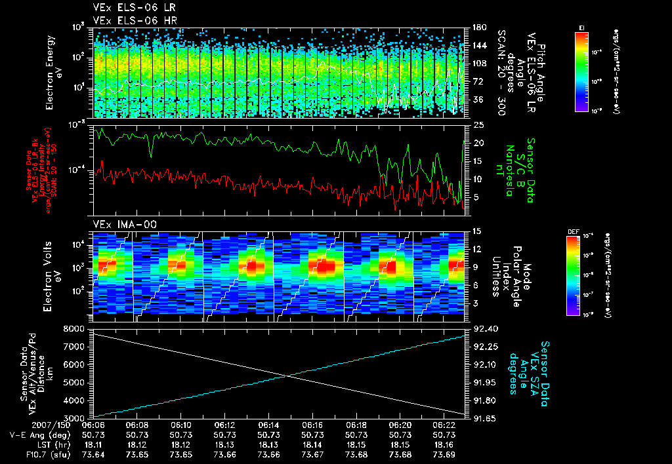
Task: Select the 'VEx ELS-06 HR' title text
Action: pos(135,20)
